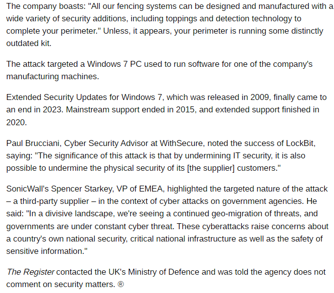Click "Extended Security Updates" at the paragraph start
The height and width of the screenshot is (293, 334).
[x=55, y=97]
